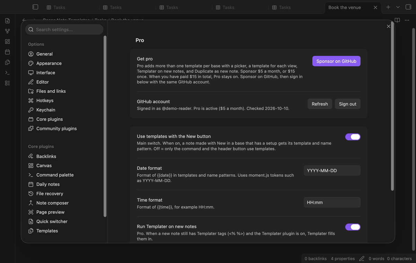Click the Editor pencil icon
416x263 pixels.
pos(31,82)
